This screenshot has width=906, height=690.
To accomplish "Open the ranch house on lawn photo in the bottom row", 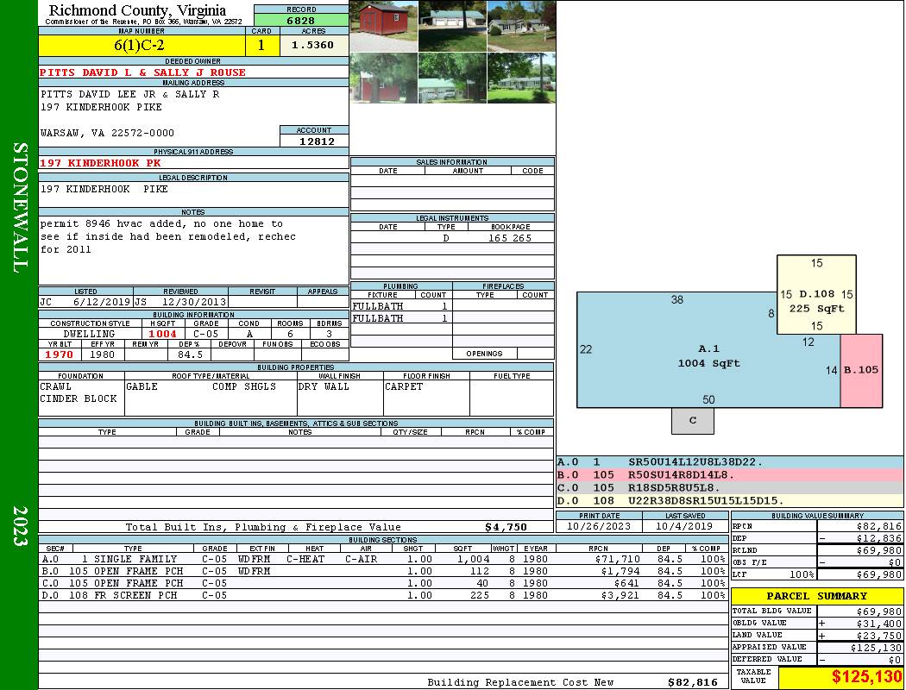I will [x=522, y=78].
